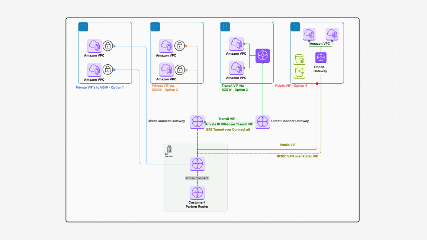Select an Amazon VPC shield-cloud icon in Option 4
Screen dimensions: 427x240
coord(309,34)
